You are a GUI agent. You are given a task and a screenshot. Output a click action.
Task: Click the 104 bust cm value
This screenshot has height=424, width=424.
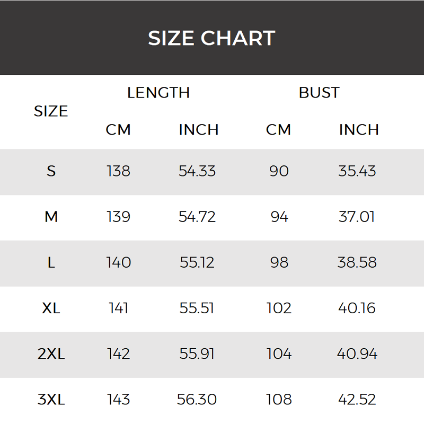point(279,354)
